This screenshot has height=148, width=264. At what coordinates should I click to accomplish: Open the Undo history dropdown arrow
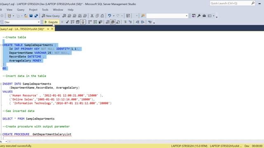114,16
